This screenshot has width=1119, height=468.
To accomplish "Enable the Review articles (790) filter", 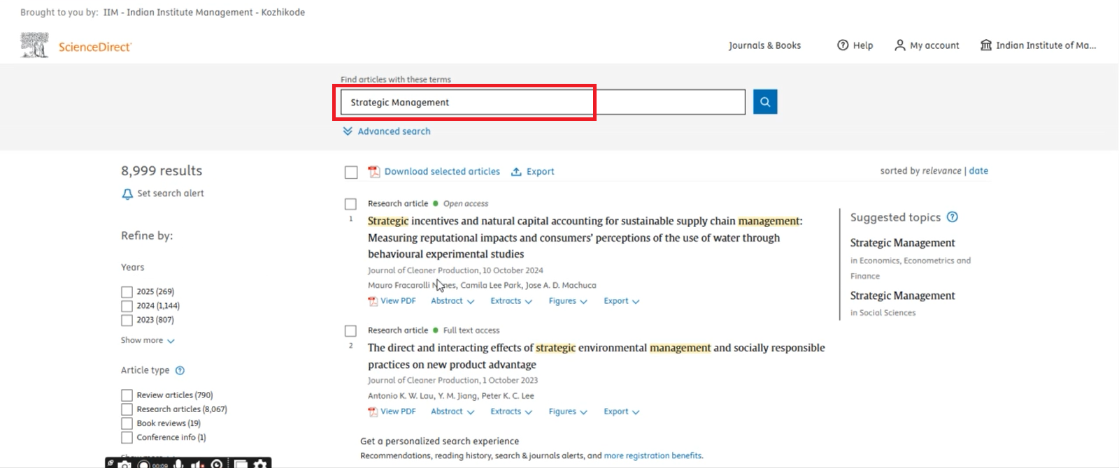I will 127,395.
